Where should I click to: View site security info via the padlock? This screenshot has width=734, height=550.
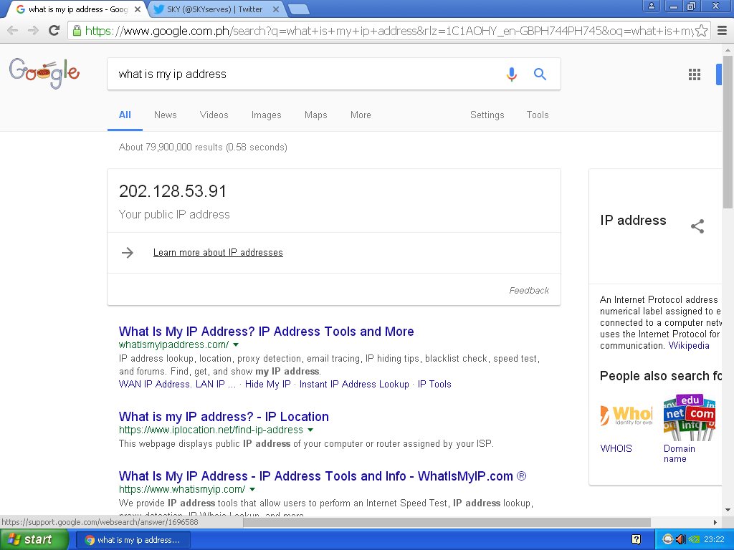pyautogui.click(x=77, y=31)
